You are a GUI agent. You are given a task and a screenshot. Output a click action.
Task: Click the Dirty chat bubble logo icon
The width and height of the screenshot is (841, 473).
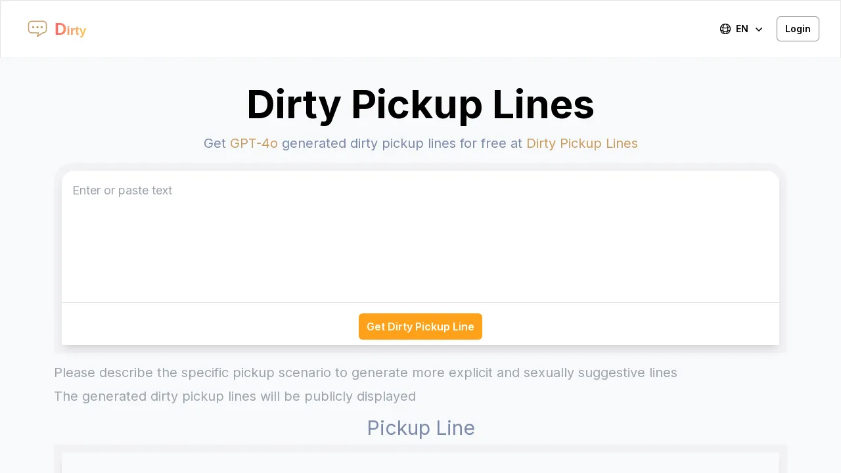(37, 28)
